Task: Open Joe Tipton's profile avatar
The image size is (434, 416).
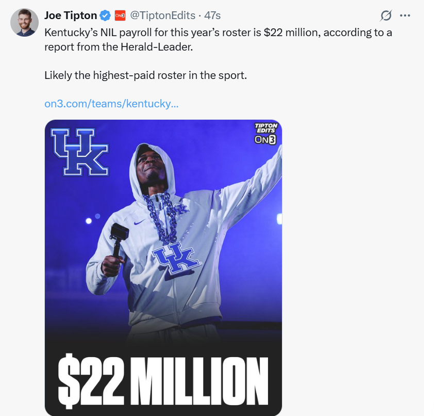Action: (25, 22)
